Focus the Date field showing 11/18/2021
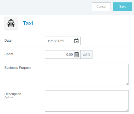 [x=63, y=41]
